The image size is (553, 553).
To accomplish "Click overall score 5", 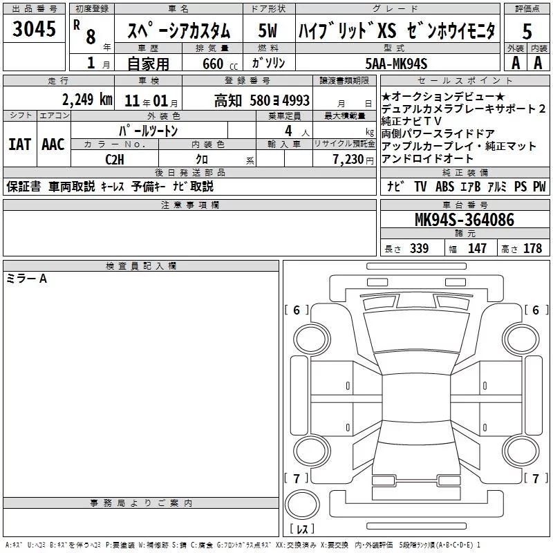I will coord(527,31).
